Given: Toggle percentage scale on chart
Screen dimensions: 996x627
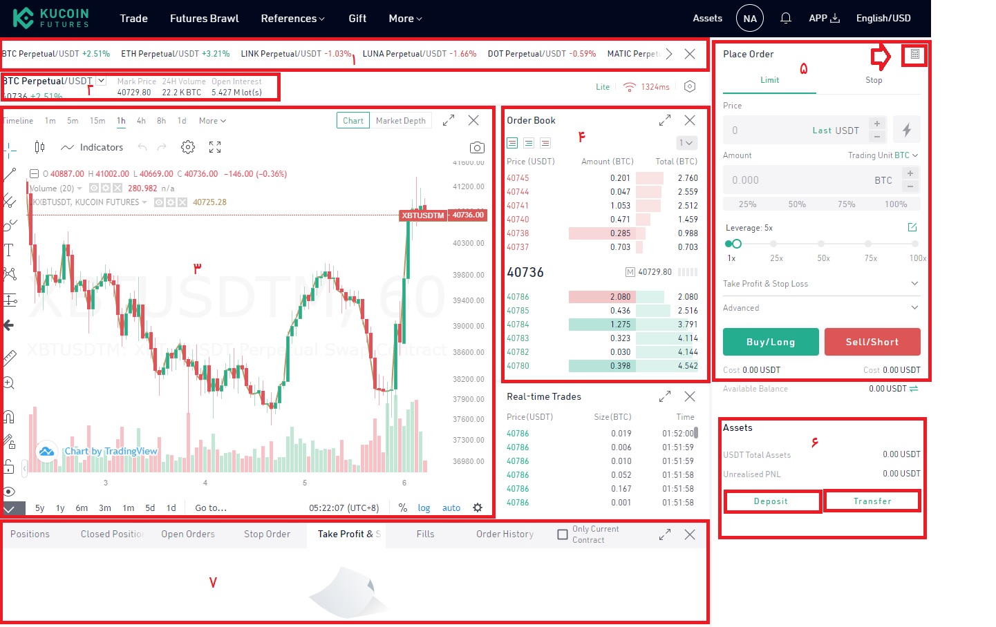Looking at the screenshot, I should point(403,508).
